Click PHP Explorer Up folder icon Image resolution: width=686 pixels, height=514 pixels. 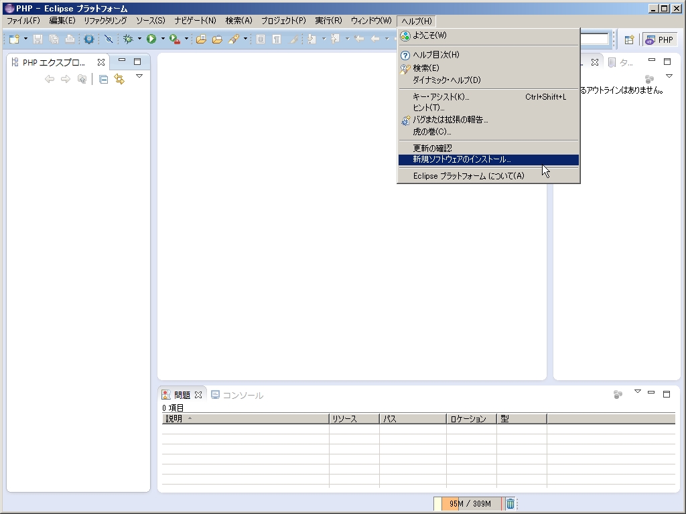coord(81,79)
